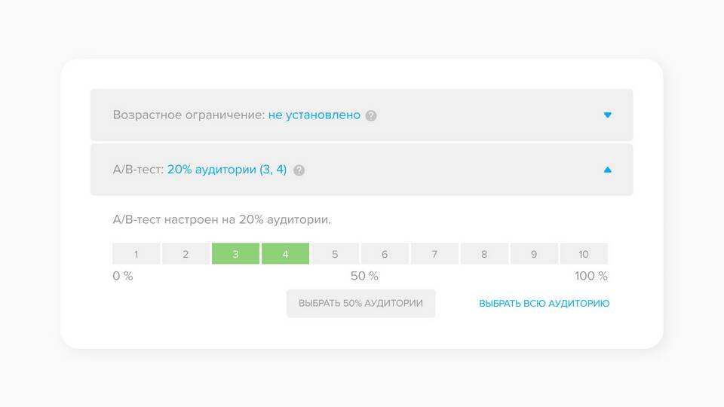The width and height of the screenshot is (724, 407).
Task: Toggle audience segment 5
Action: [335, 254]
